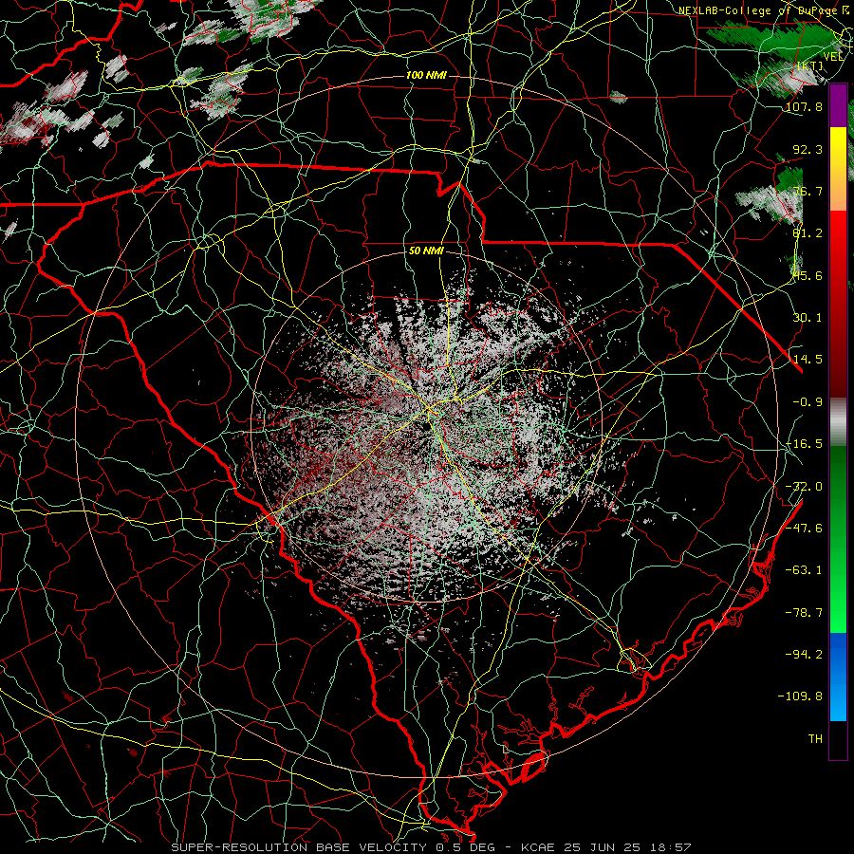Click the 76.7 legend value
This screenshot has width=854, height=854.
(808, 191)
